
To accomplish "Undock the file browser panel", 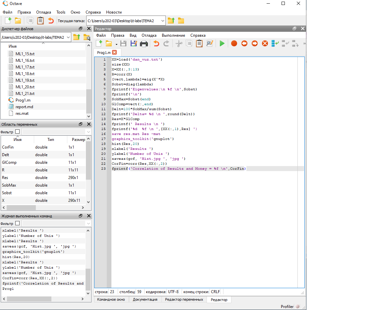I will click(81, 29).
